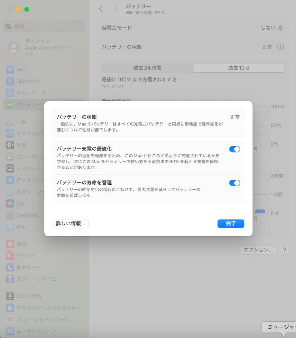Click the 完了 button
This screenshot has width=296, height=338.
231,223
